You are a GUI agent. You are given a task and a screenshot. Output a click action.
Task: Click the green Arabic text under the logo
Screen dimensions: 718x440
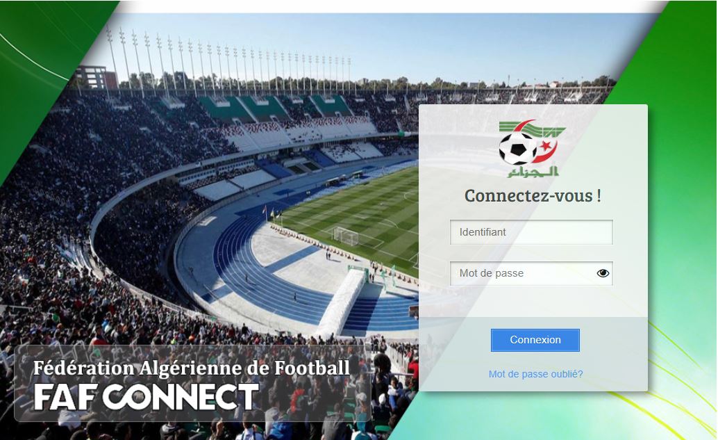tap(533, 172)
